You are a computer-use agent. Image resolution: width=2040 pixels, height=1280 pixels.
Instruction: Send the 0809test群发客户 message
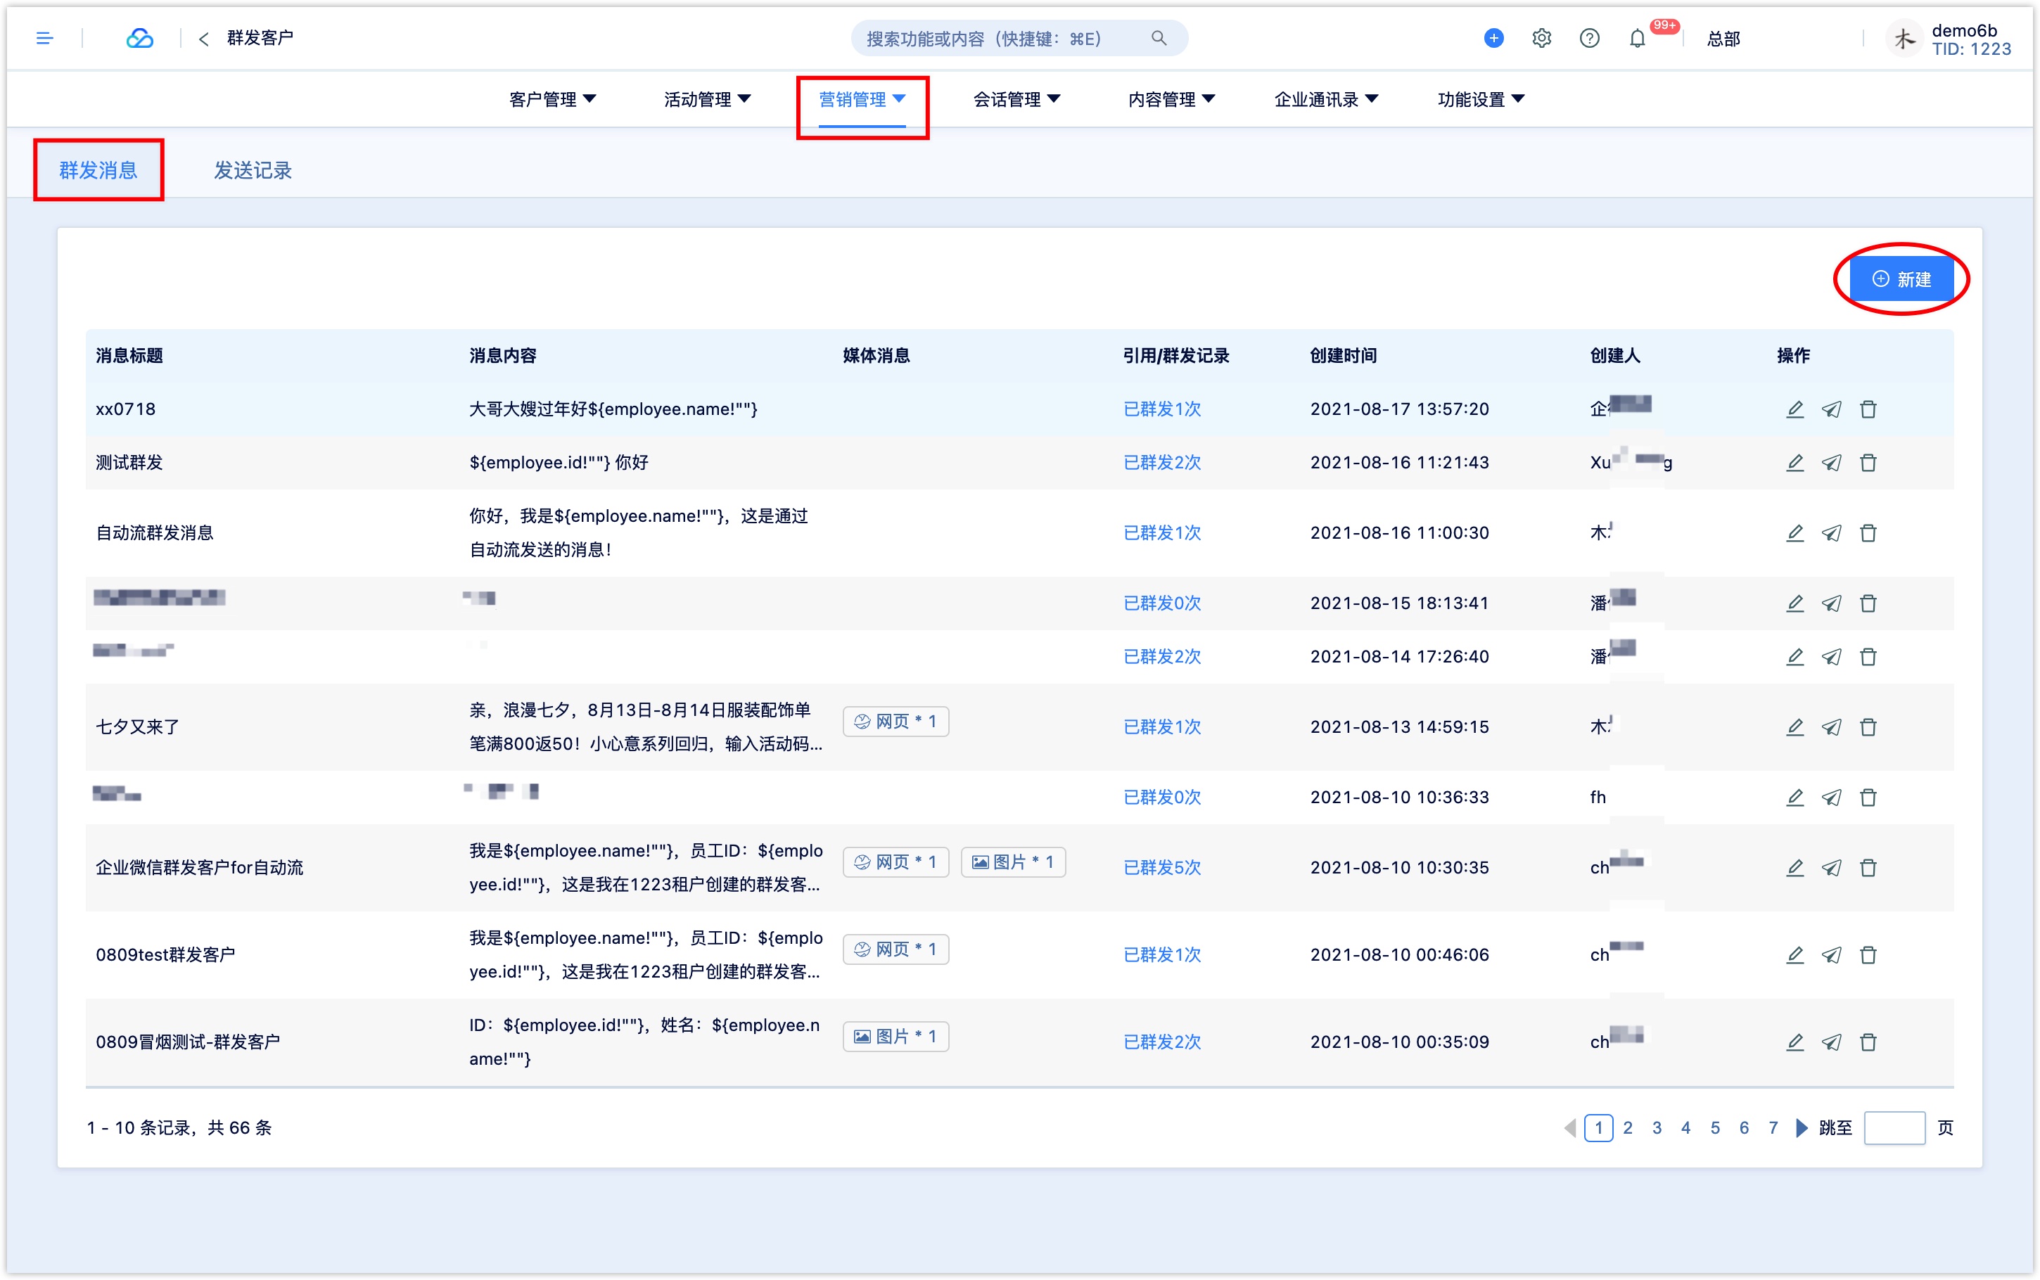[x=1831, y=954]
